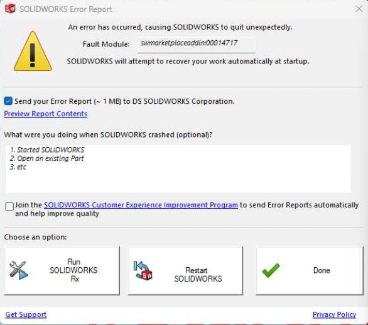Viewport: 368px width, 325px height.
Task: Open the Get Support link
Action: [x=26, y=314]
